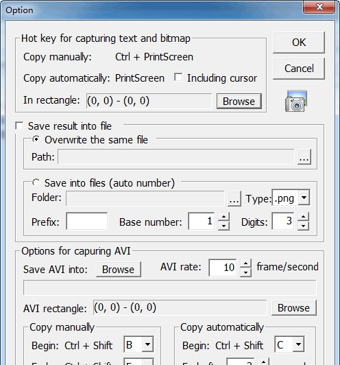
Task: Select Save into files (auto number)
Action: click(36, 182)
